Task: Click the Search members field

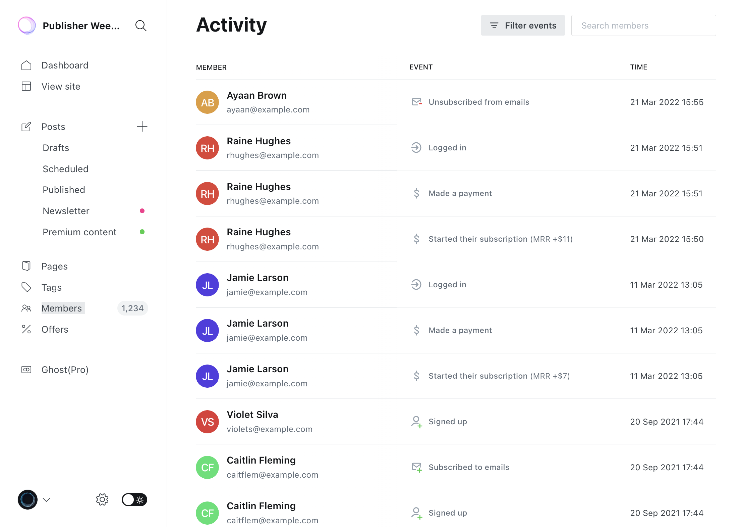Action: [x=644, y=26]
